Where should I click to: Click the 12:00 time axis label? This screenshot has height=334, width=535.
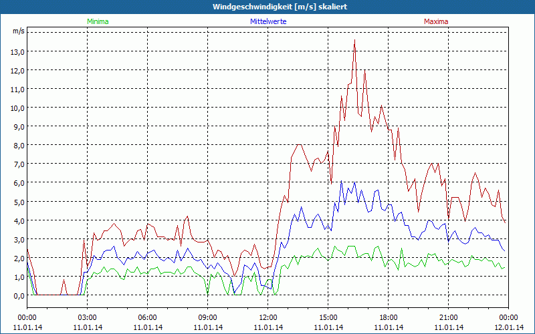[268, 317]
